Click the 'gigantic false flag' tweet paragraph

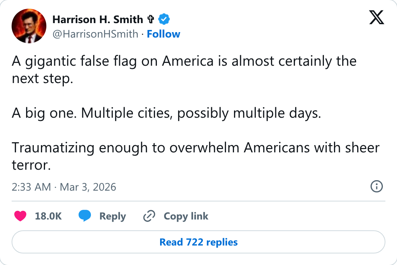point(184,70)
